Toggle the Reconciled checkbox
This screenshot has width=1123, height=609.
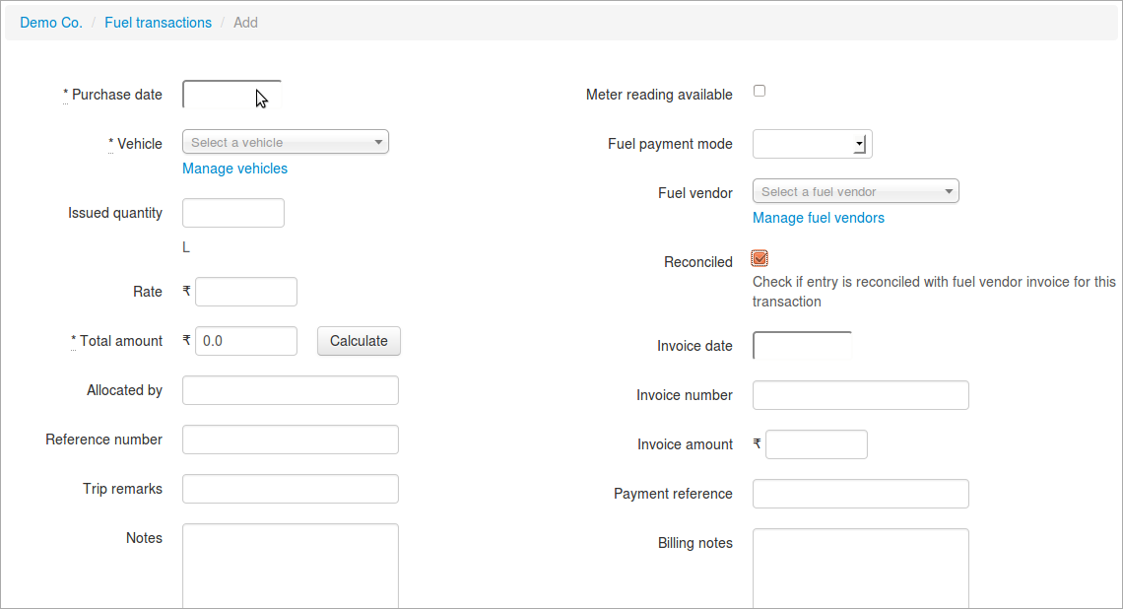pyautogui.click(x=760, y=258)
